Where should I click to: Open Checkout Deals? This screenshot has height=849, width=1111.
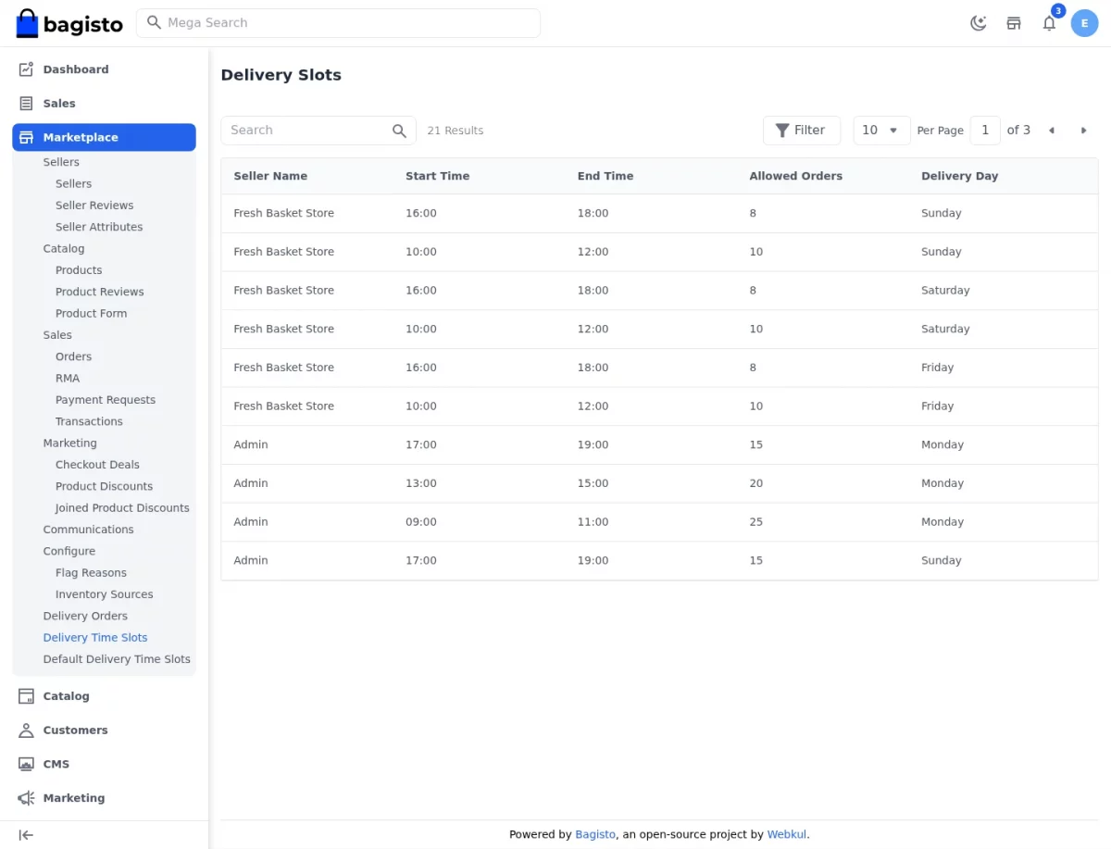coord(97,465)
